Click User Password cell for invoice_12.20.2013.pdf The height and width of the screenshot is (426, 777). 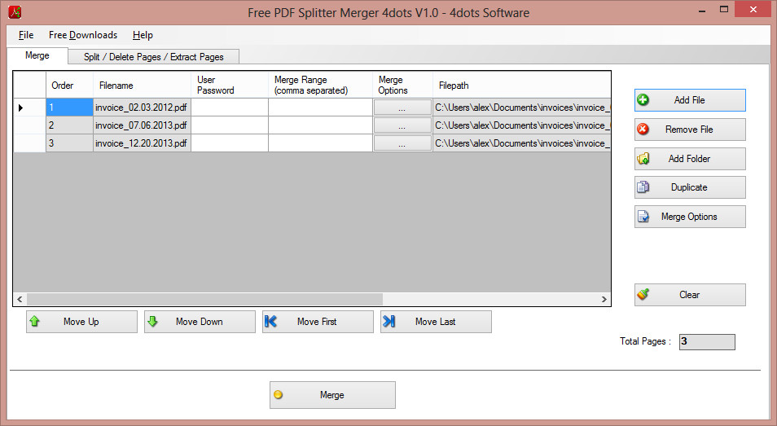coord(230,143)
